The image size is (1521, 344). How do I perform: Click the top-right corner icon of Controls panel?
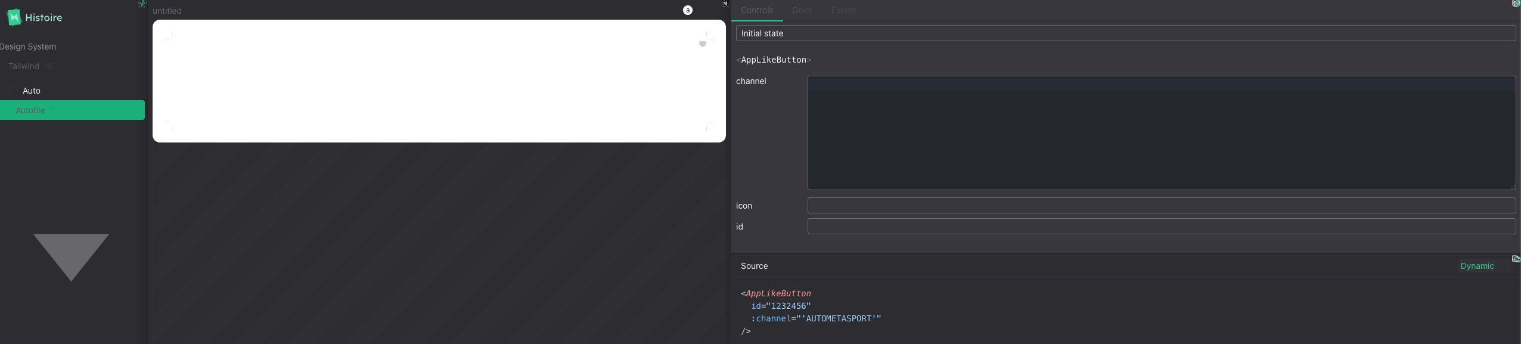[x=1516, y=4]
